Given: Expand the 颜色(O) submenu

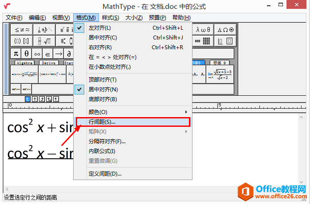Looking at the screenshot, I should click(133, 112).
